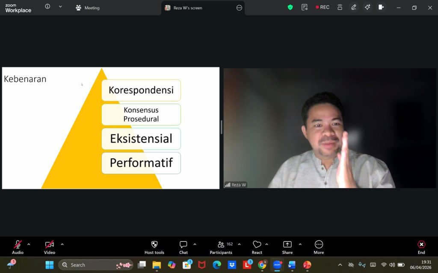438x273 pixels.
Task: Expand the audio options arrow
Action: [29, 244]
